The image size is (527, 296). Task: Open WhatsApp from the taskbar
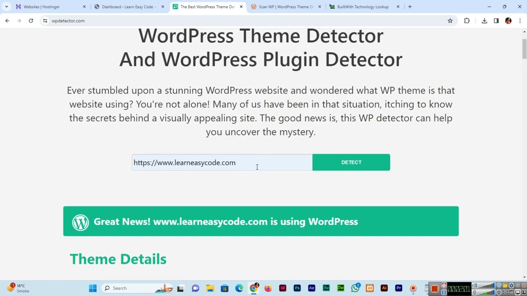point(355,288)
